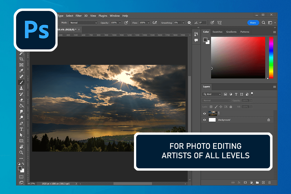Image resolution: width=291 pixels, height=194 pixels.
Task: Hide the Background layer eye icon
Action: (205, 120)
